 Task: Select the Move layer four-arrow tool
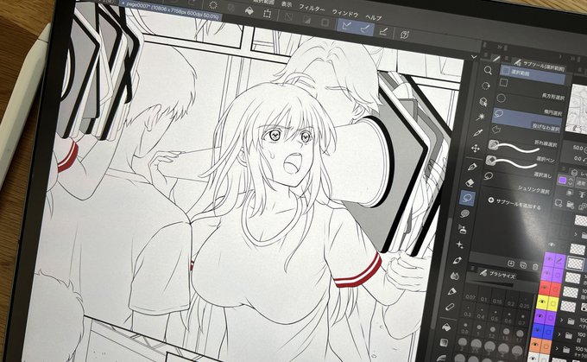476,149
